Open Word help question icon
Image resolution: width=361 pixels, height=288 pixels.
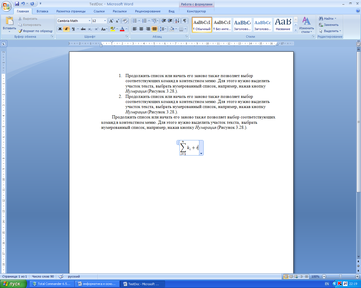click(x=358, y=11)
